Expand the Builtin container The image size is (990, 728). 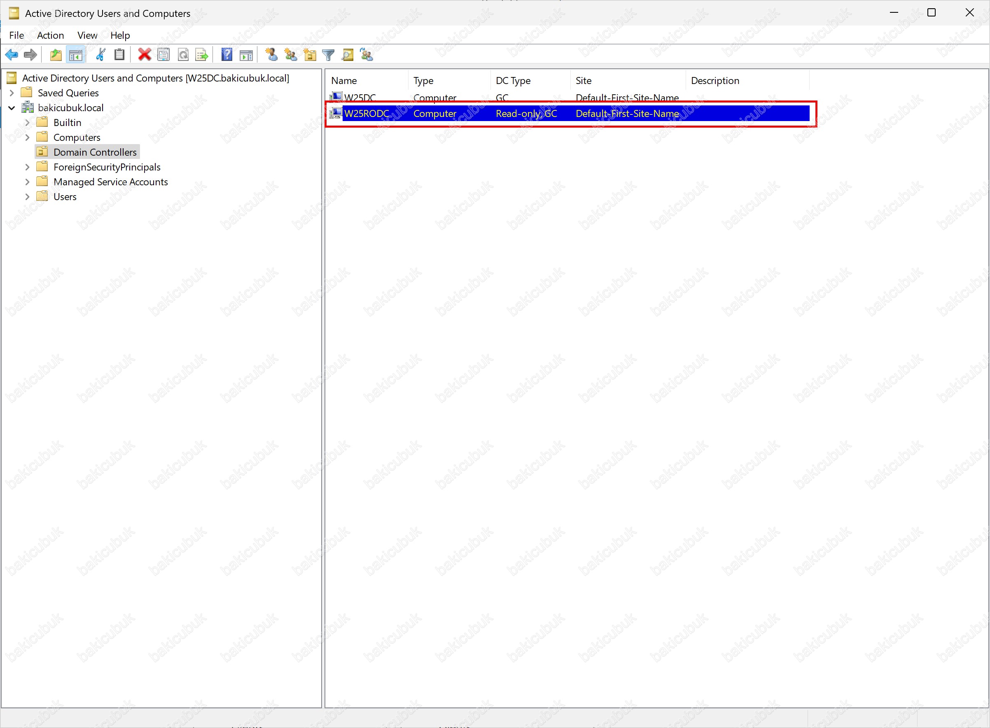click(x=27, y=123)
